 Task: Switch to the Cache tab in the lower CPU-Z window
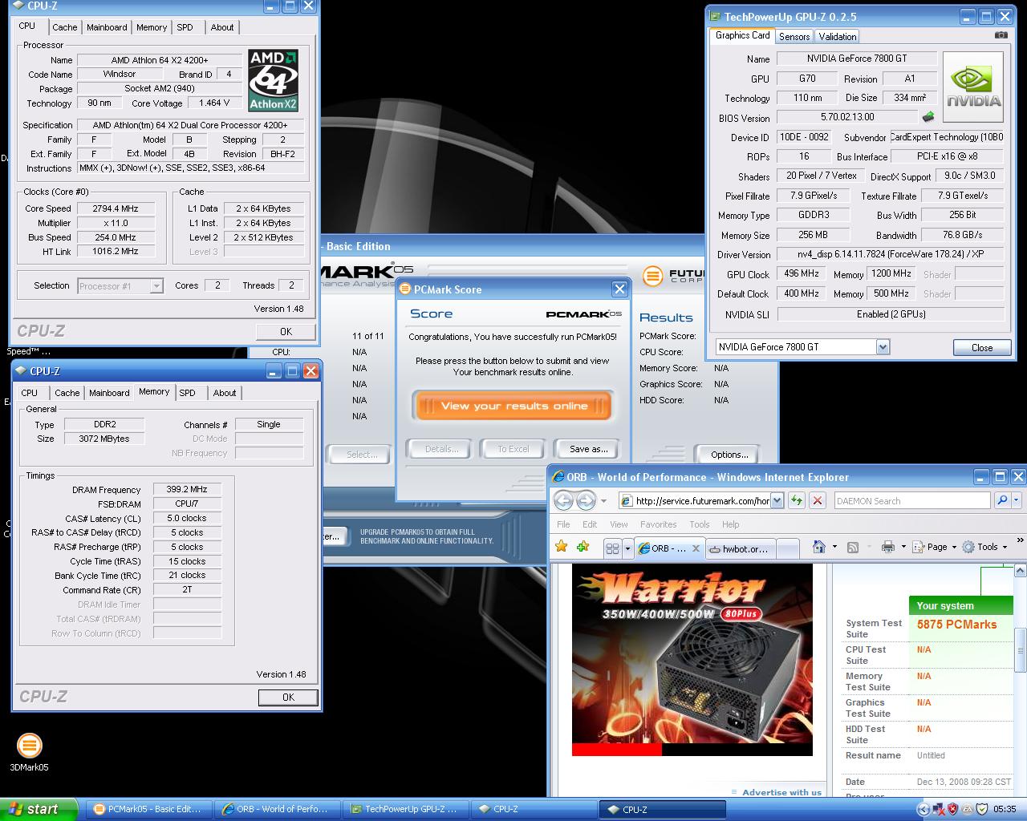point(67,393)
